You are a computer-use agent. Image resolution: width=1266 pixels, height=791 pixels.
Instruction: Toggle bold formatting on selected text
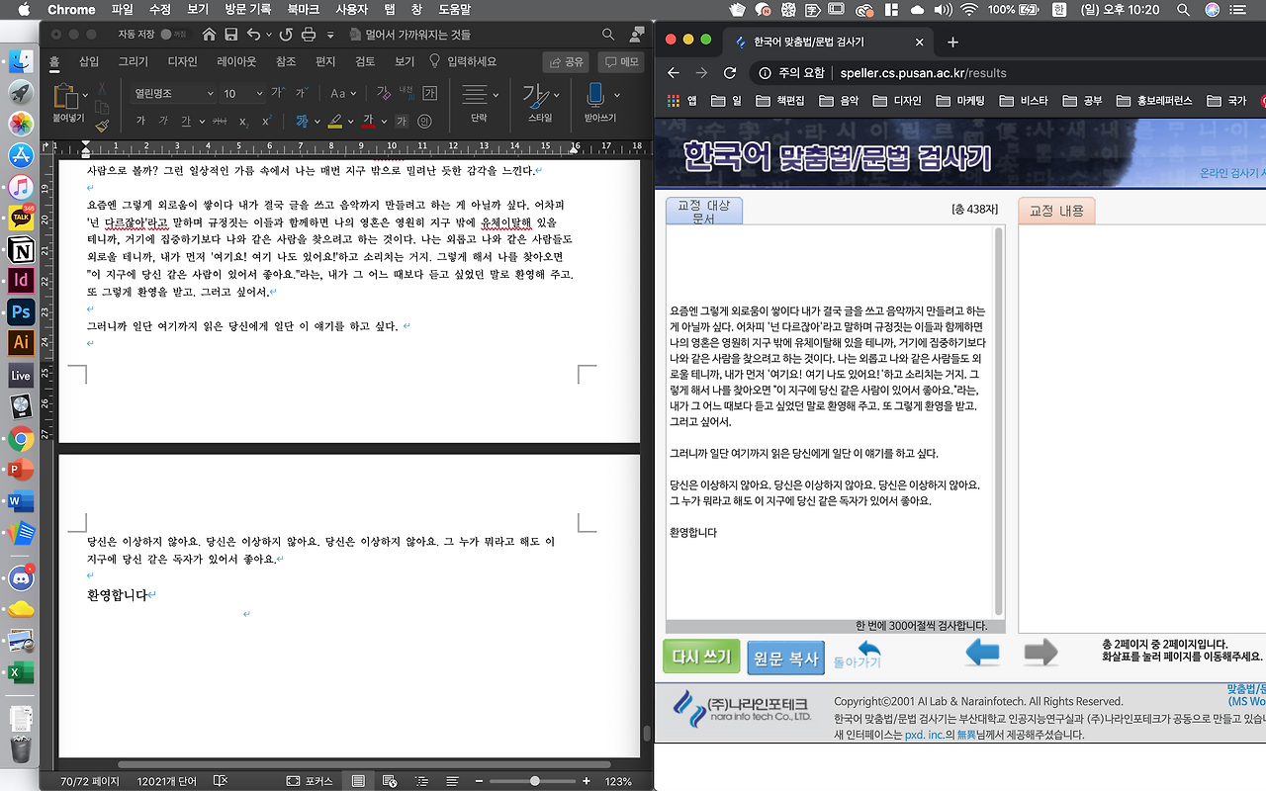(x=142, y=121)
